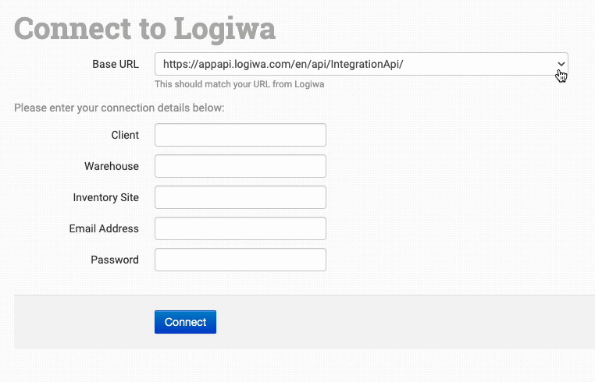595x382 pixels.
Task: Click the Client field label
Action: tap(125, 135)
